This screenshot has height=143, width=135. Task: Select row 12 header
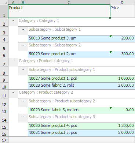(x=4, y=103)
